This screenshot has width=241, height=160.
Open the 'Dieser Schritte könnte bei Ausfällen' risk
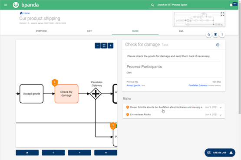click(x=174, y=107)
